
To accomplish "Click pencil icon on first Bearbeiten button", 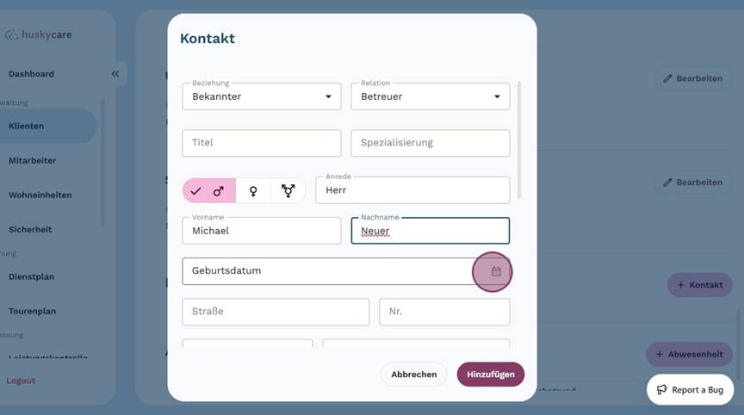I will click(x=667, y=78).
